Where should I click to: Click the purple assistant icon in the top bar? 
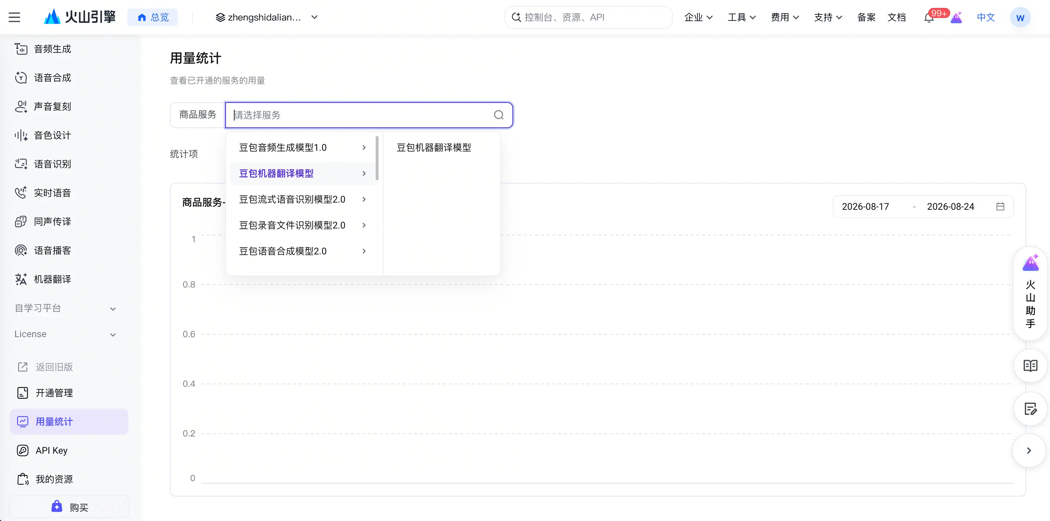click(x=956, y=18)
